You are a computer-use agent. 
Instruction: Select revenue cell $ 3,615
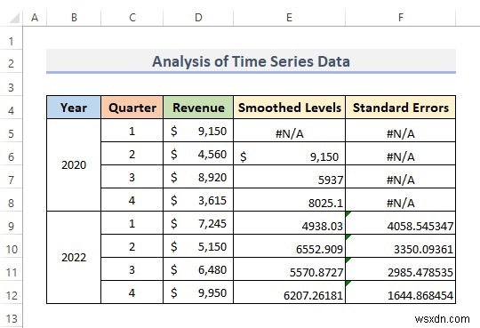coord(198,200)
